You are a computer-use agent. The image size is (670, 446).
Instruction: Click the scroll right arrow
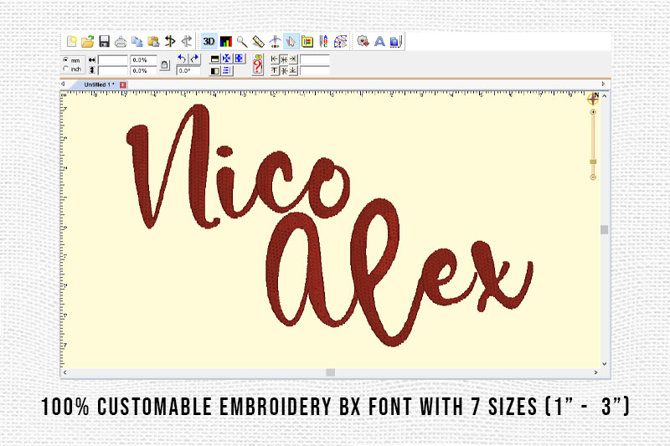(x=596, y=372)
